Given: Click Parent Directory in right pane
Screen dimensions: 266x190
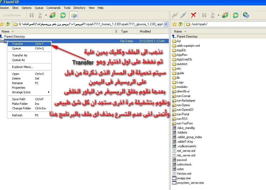Looking at the screenshot, I should (187, 37).
